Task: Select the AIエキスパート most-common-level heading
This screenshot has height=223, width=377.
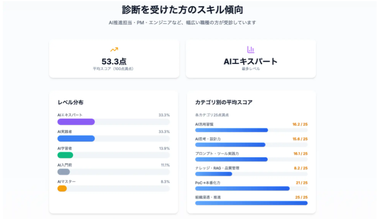Action: (251, 61)
